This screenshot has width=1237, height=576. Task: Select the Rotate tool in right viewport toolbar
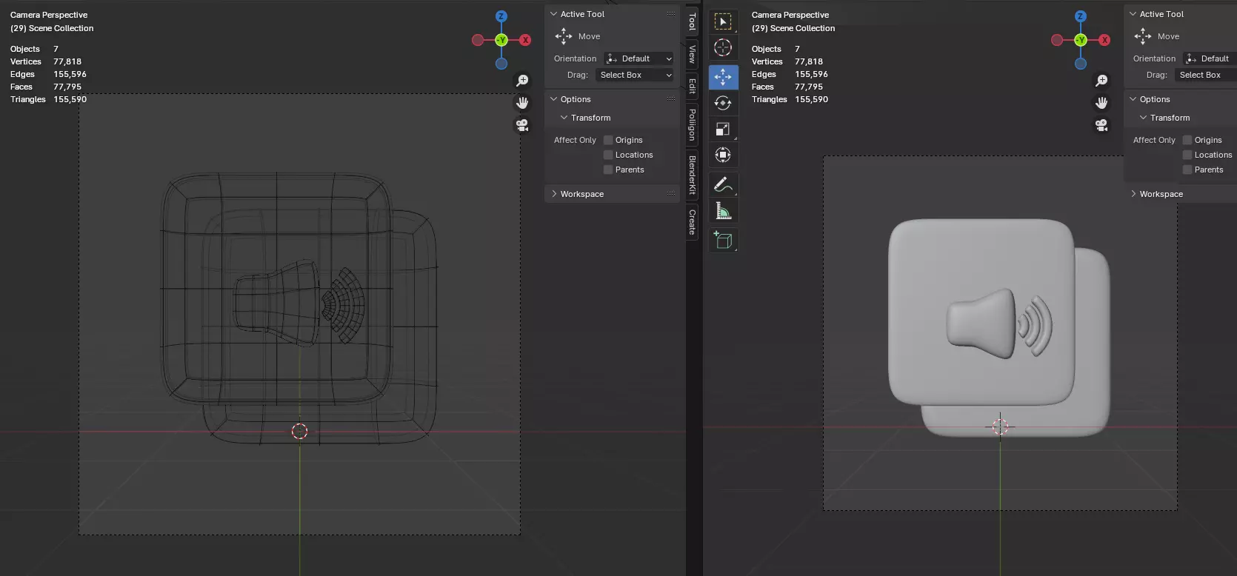pos(723,103)
